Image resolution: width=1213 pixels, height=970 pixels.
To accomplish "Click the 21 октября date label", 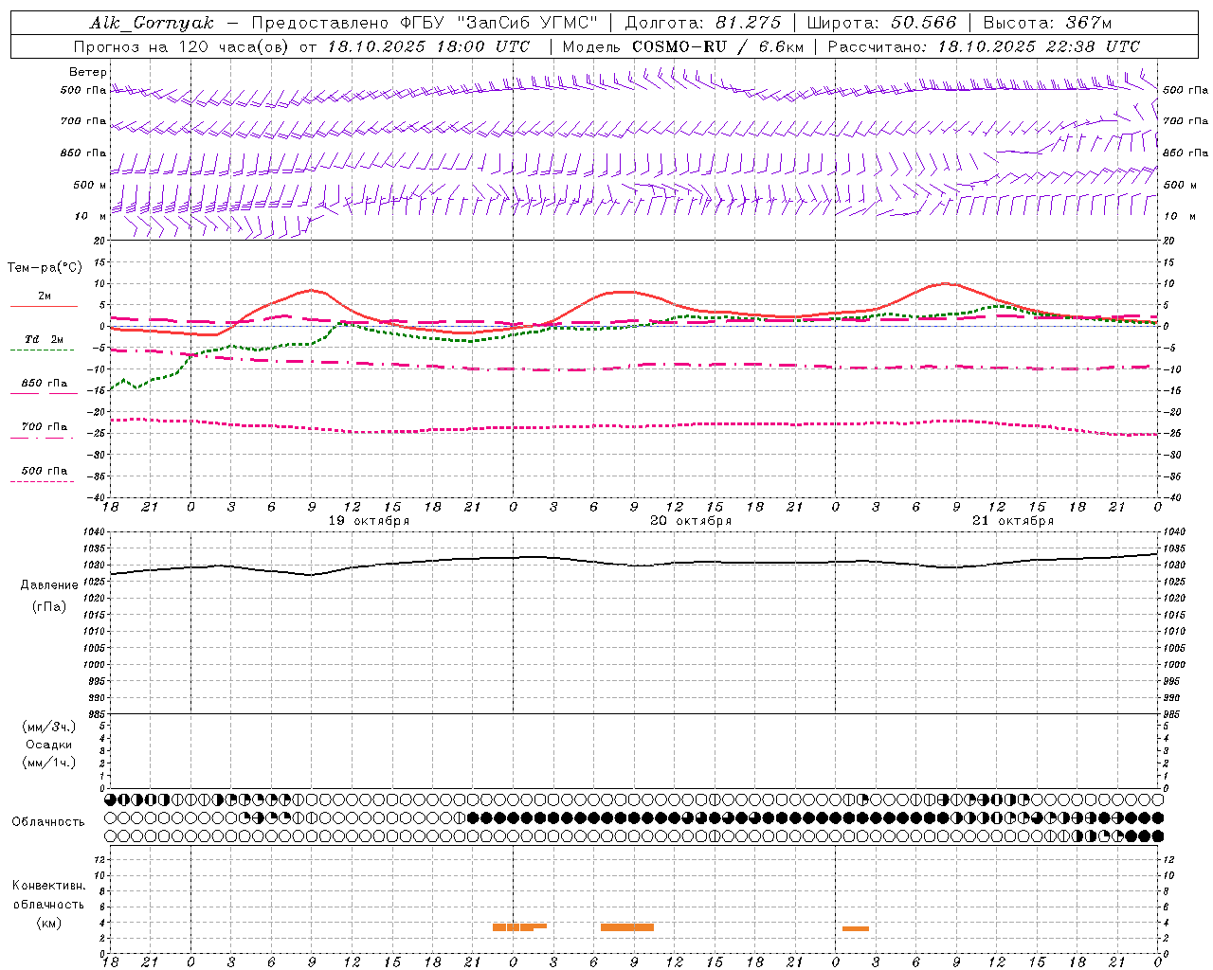I will coord(1013,521).
